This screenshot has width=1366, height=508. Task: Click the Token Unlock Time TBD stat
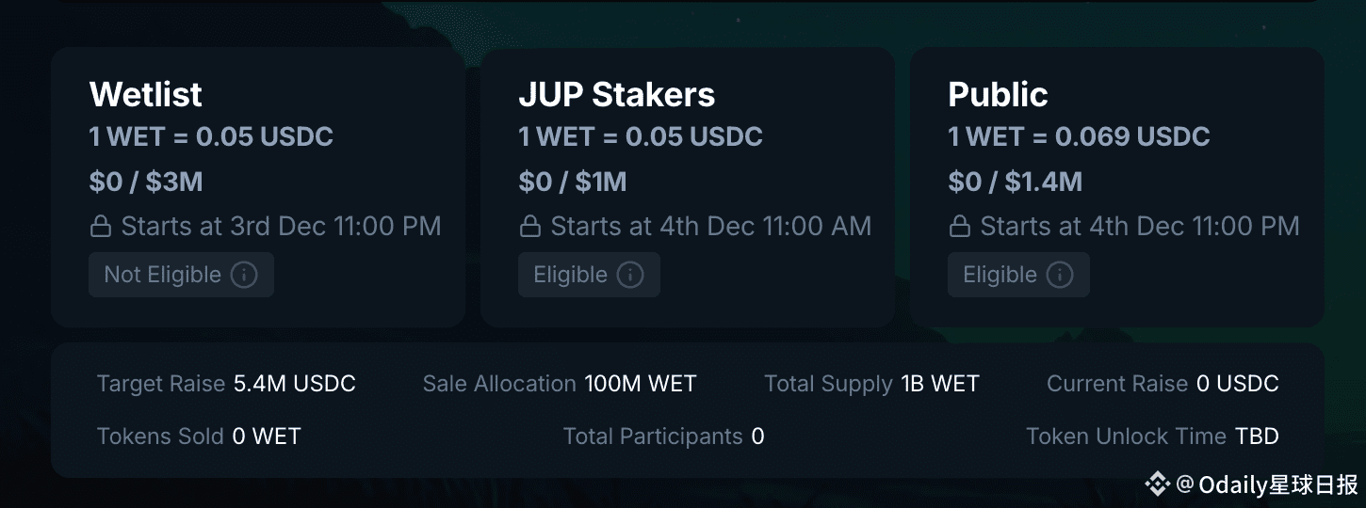1152,437
